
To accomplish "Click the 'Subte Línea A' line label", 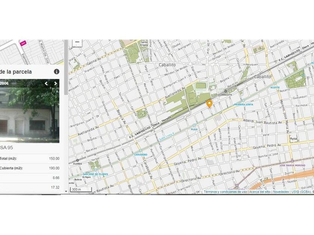I will 167,136.
